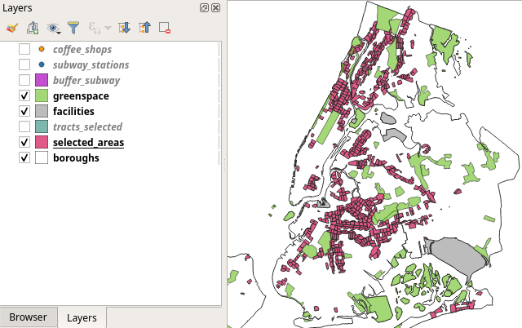This screenshot has width=522, height=328.
Task: Click the white boroughs color swatch
Action: [x=42, y=157]
